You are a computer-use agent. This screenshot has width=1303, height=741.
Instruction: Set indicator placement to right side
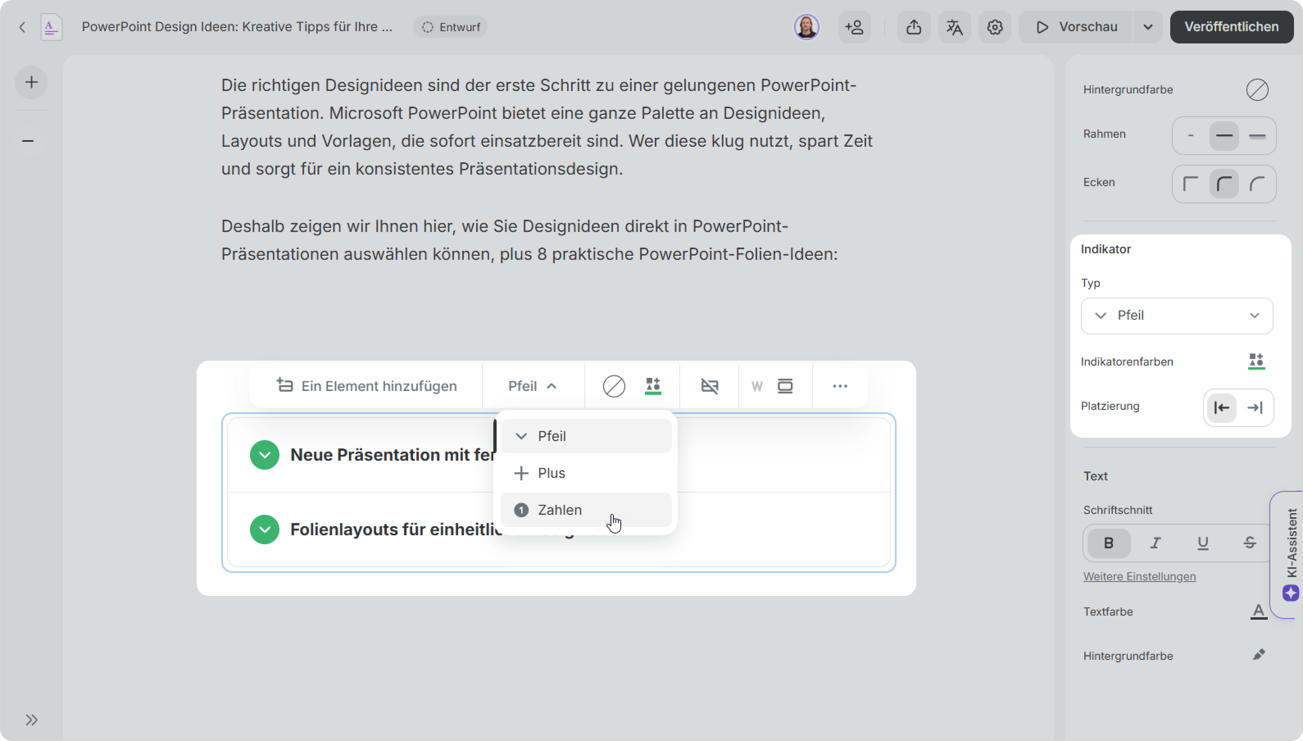[1255, 407]
